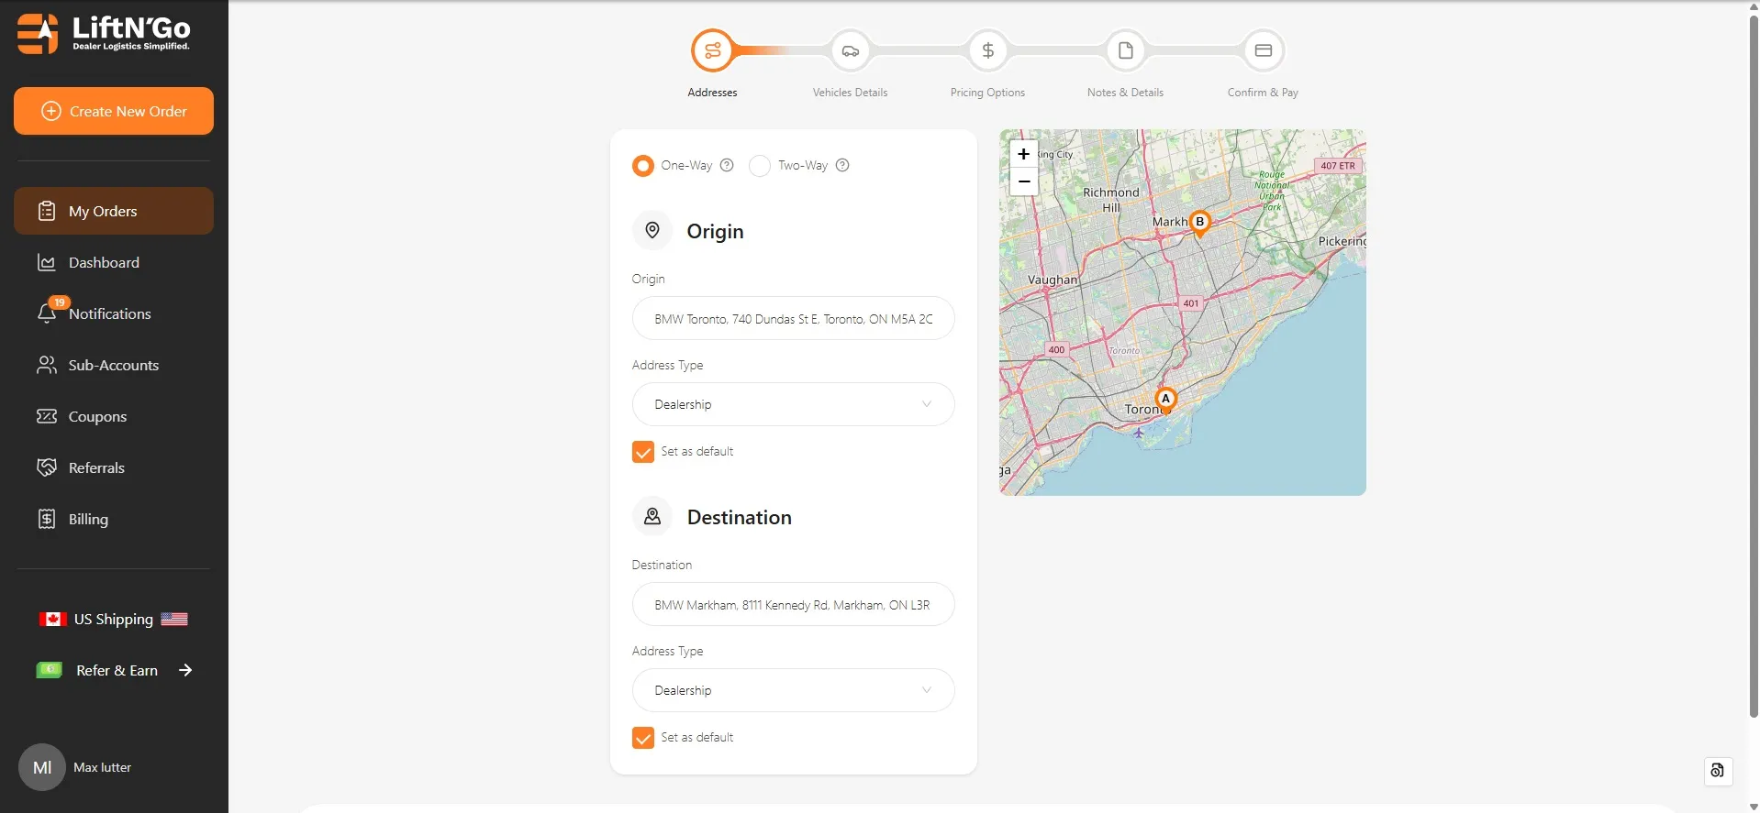The height and width of the screenshot is (813, 1760).
Task: Click the notifications bell icon
Action: coord(47,313)
